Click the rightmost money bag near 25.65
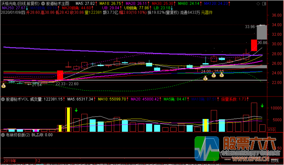 click(222, 75)
